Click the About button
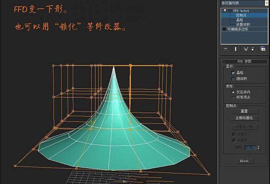 click(x=245, y=161)
